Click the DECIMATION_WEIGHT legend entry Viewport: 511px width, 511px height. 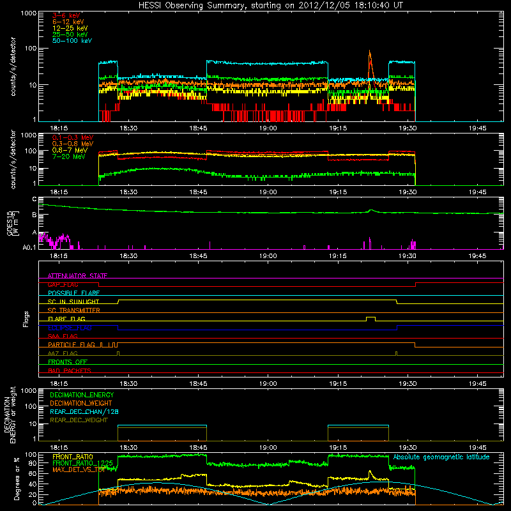81,403
